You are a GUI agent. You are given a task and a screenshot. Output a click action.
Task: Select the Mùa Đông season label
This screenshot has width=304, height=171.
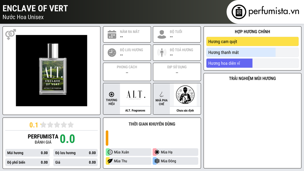coord(168,161)
